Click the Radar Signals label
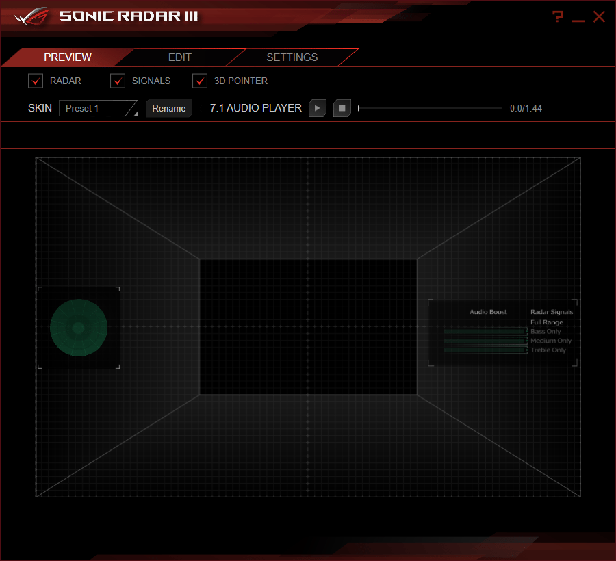The width and height of the screenshot is (616, 561). click(552, 312)
